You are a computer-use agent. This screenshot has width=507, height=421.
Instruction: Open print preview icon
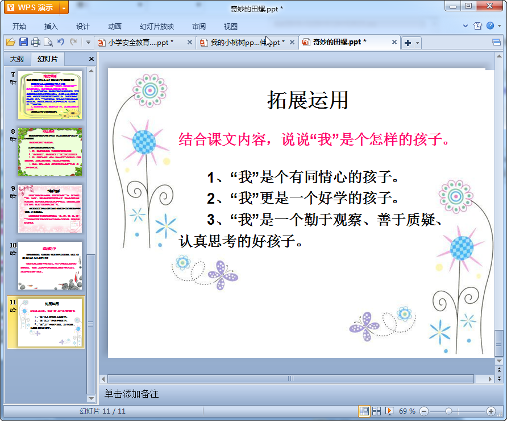48,42
